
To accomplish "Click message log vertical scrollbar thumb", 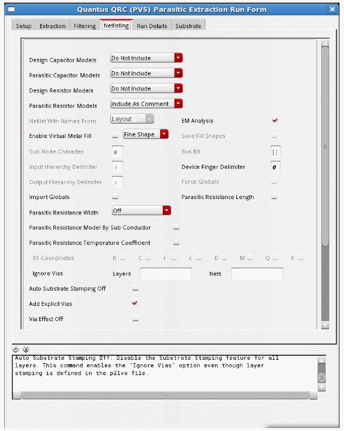I will pos(322,377).
